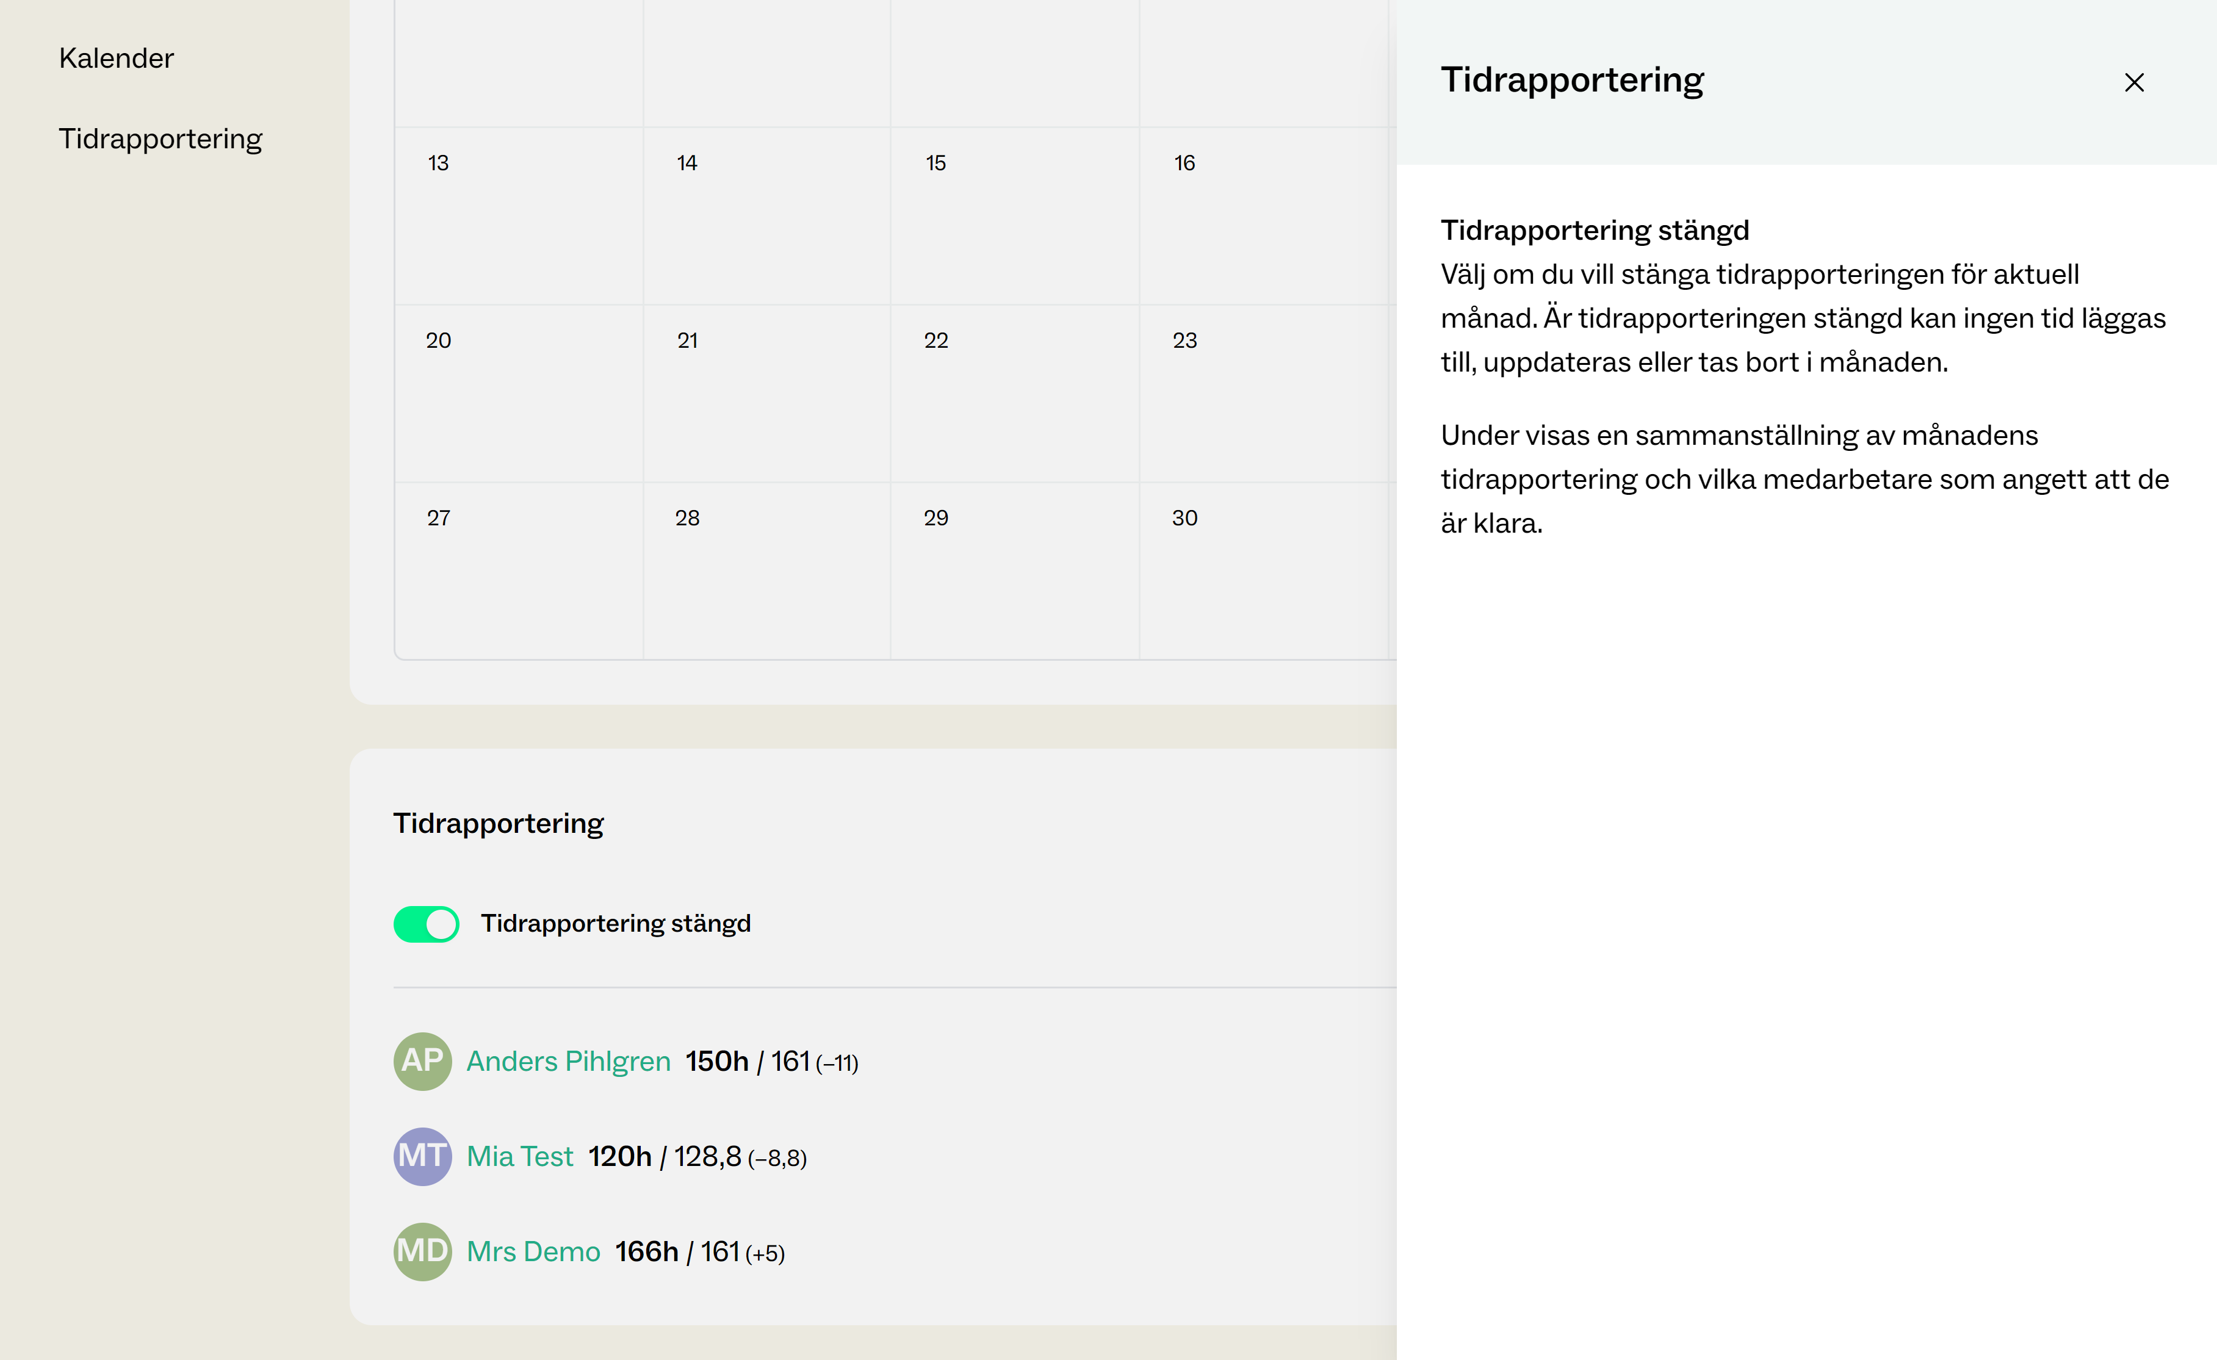Image resolution: width=2217 pixels, height=1360 pixels.
Task: Open Mia Test's profile link
Action: [x=519, y=1157]
